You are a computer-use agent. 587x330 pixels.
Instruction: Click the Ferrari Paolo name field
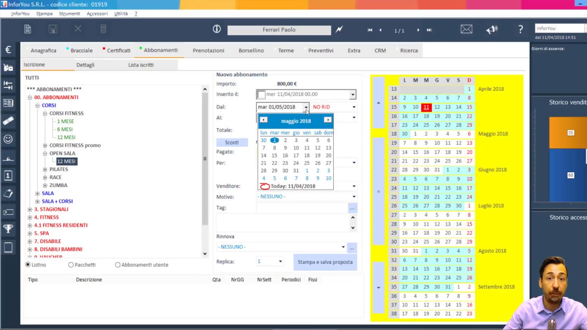pos(279,30)
